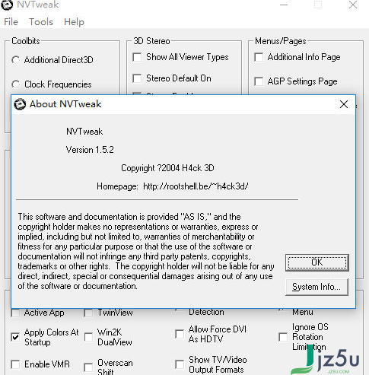Toggle Ignore OS Rotation Limitation checkbox
This screenshot has width=369, height=375.
[283, 337]
